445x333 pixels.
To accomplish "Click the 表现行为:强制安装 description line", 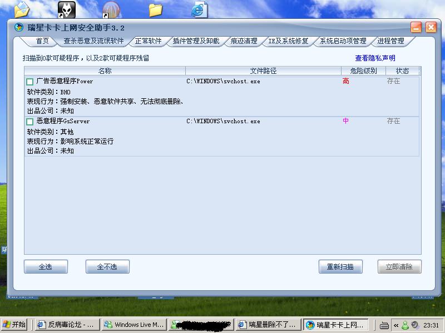I will coord(105,102).
